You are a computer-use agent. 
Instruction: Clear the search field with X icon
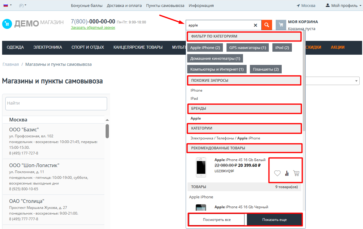[x=256, y=25]
